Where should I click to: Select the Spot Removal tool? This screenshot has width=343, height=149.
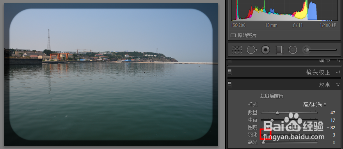252,50
